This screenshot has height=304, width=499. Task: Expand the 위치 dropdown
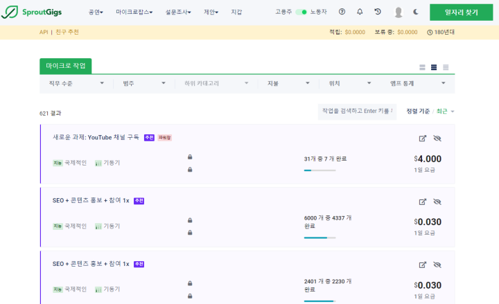[x=350, y=83]
